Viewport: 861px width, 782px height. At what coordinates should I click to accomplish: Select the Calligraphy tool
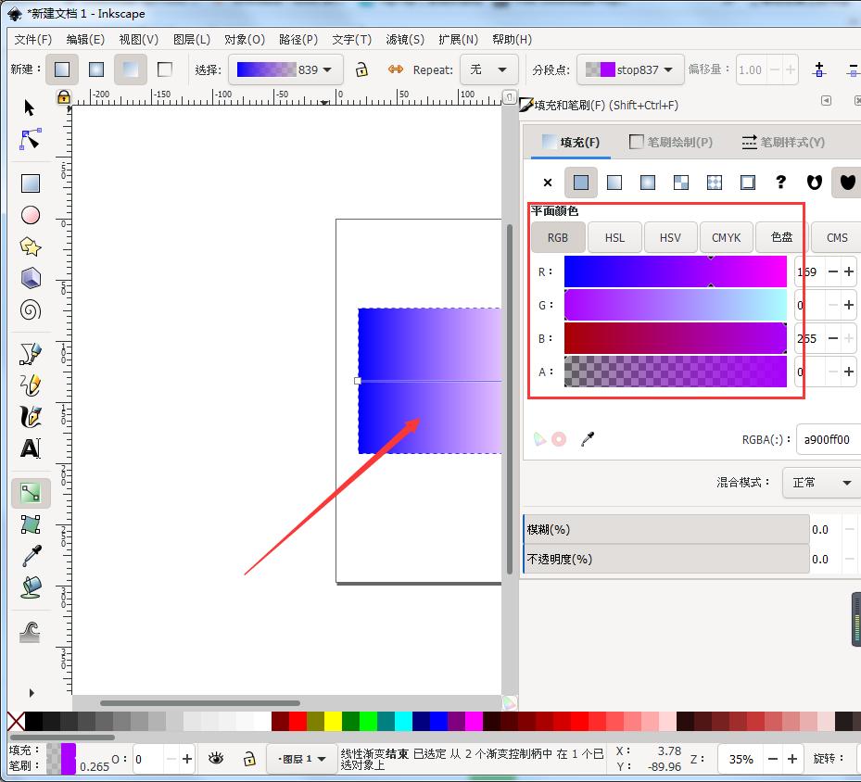point(29,417)
